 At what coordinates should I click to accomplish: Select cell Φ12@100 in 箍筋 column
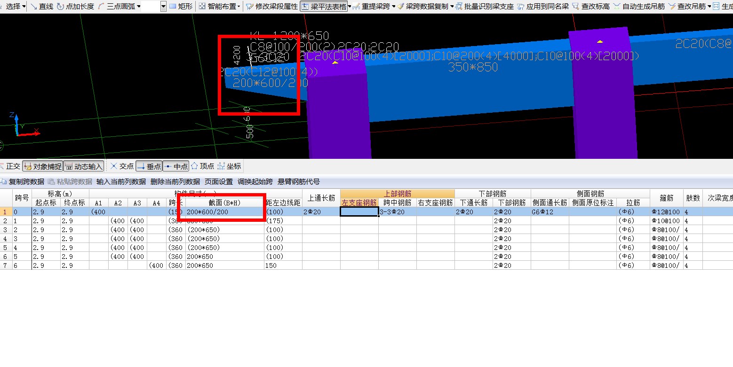[667, 212]
